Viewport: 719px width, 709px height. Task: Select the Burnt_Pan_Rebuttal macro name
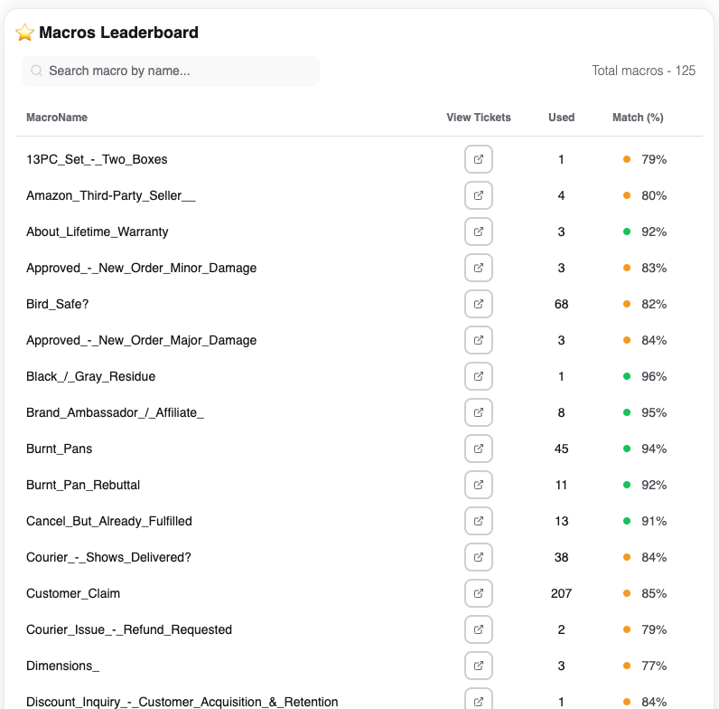pyautogui.click(x=83, y=485)
